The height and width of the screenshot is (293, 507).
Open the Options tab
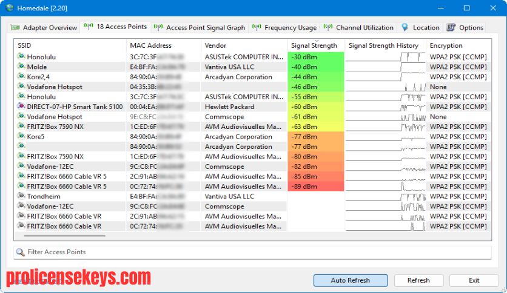click(x=465, y=27)
